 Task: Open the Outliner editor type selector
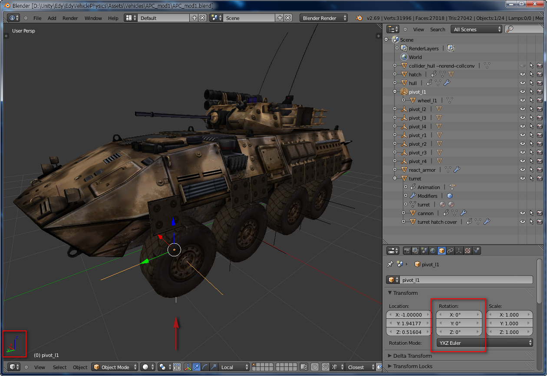point(393,29)
